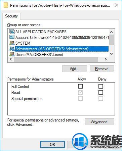
Task: Click the Add... button
Action: [x=75, y=69]
